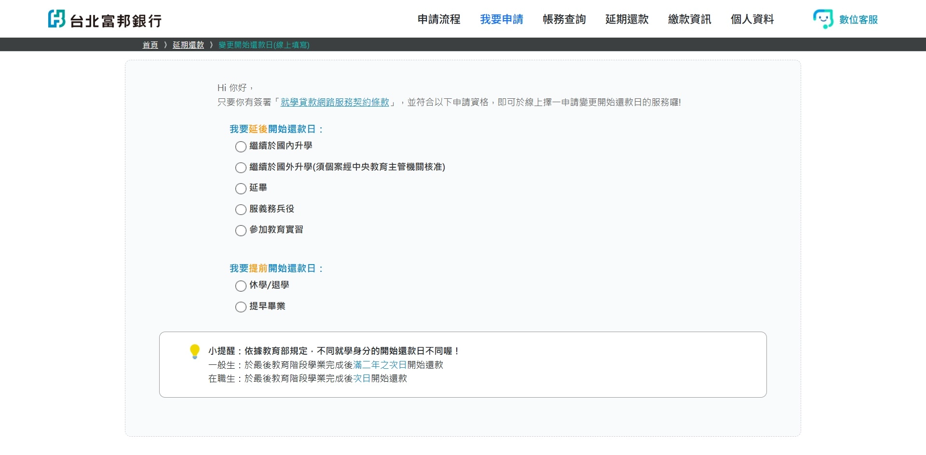The width and height of the screenshot is (926, 455).
Task: Open the 申請流程 menu
Action: pos(439,19)
